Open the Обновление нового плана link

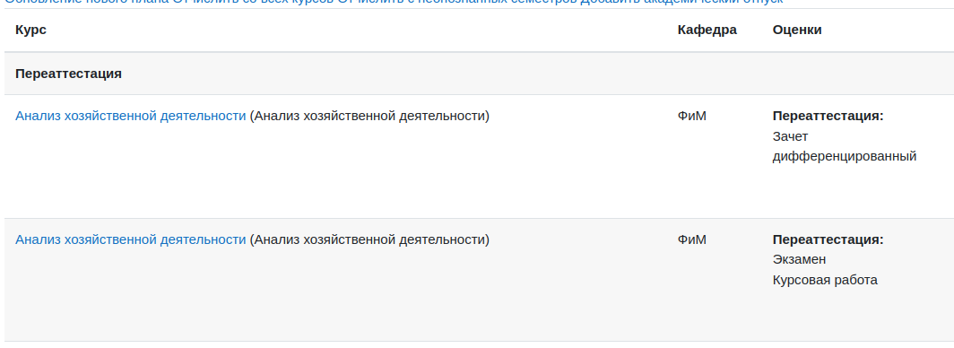click(x=86, y=2)
